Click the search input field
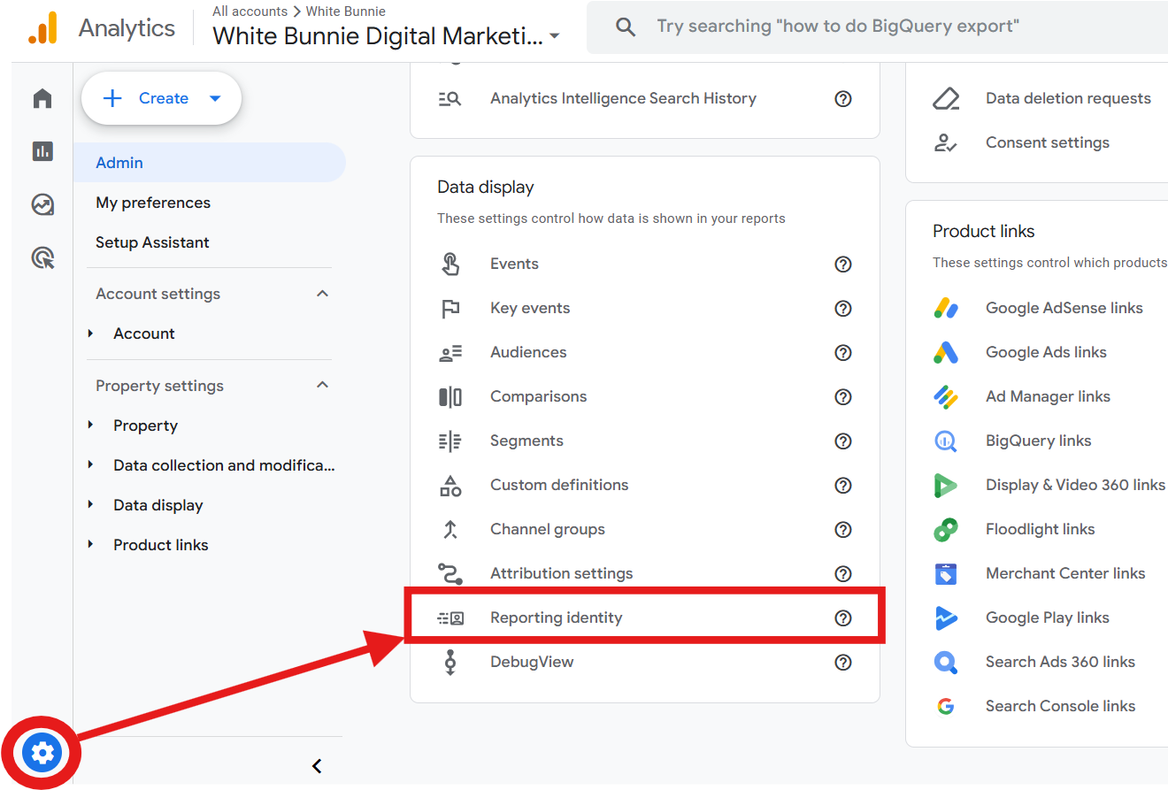Screen dimensions: 1168x790 [876, 27]
